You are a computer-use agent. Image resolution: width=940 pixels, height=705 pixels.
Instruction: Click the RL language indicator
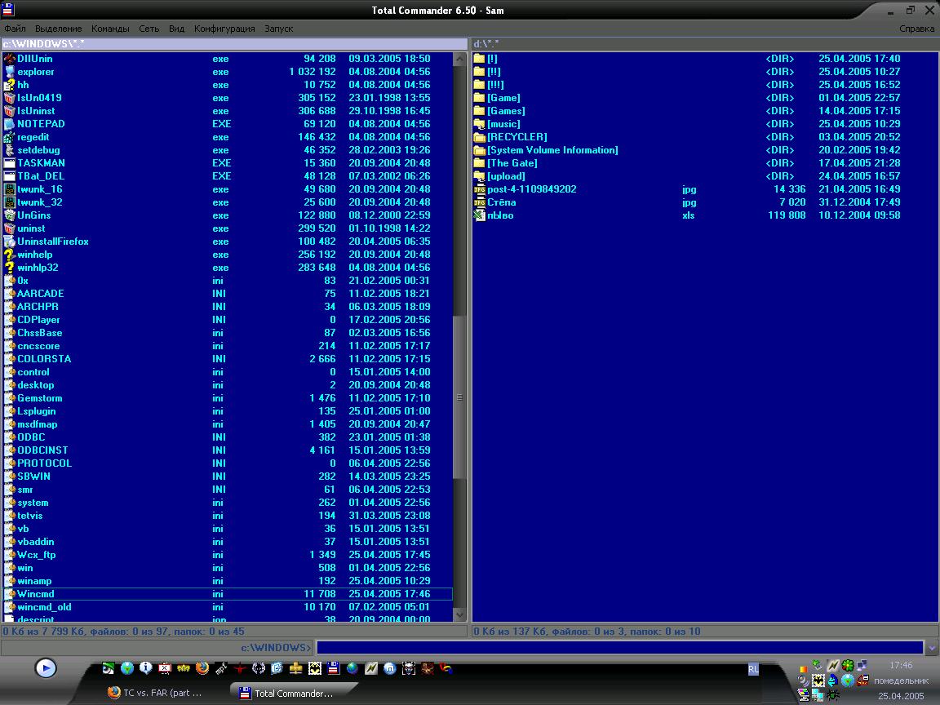point(753,670)
